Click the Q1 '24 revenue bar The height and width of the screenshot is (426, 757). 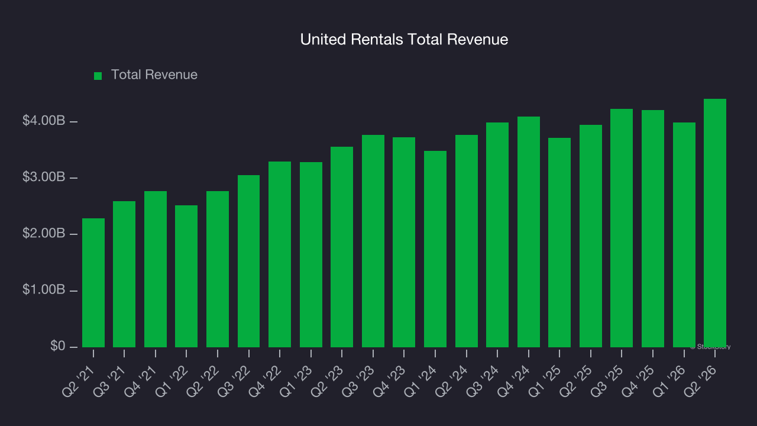435,249
